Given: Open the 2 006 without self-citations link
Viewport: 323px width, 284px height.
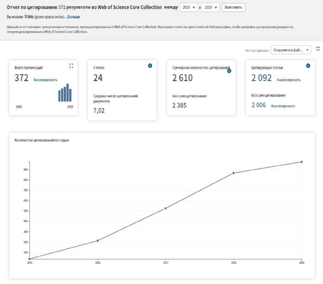Looking at the screenshot, I should (x=259, y=105).
